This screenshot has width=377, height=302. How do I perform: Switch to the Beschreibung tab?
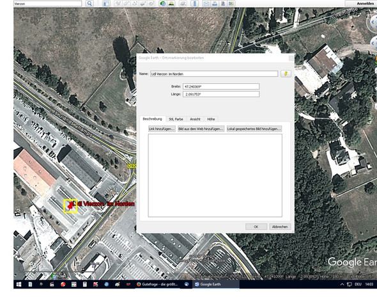153,119
